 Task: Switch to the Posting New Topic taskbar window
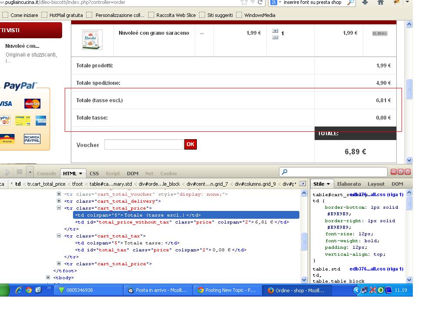(x=227, y=290)
